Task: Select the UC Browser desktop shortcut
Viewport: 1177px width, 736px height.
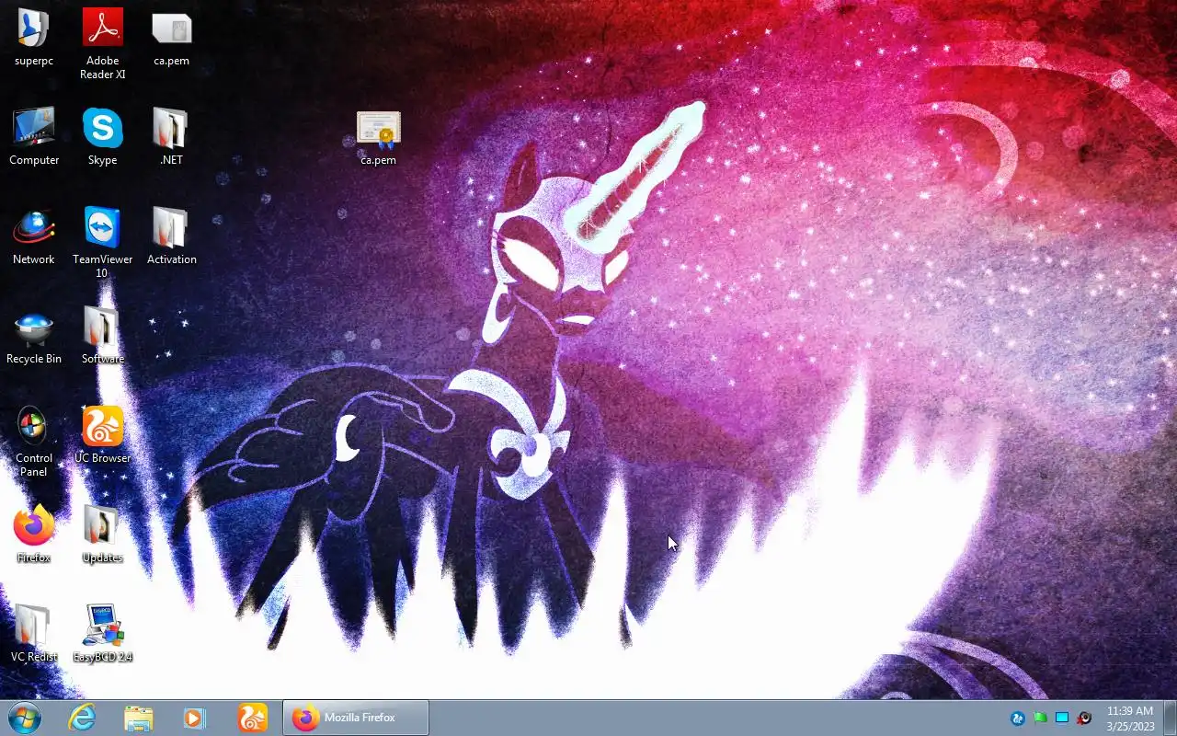Action: click(102, 434)
